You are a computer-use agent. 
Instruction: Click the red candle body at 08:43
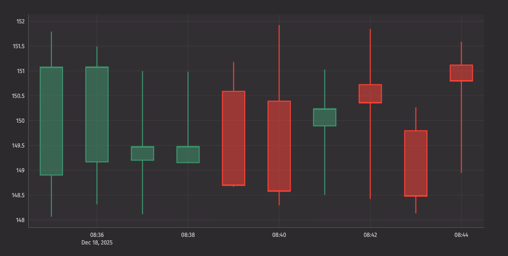[x=415, y=163]
